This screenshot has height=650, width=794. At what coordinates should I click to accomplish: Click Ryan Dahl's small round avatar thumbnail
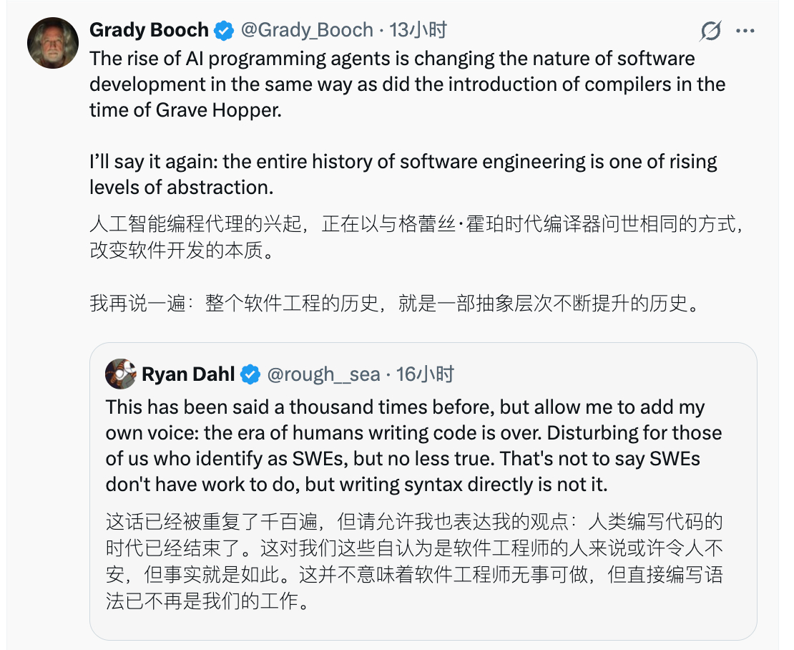(121, 373)
